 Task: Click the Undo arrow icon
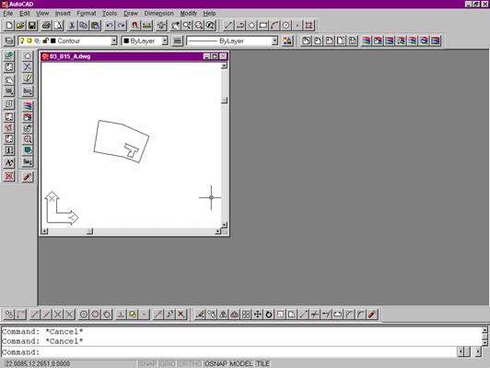tap(109, 25)
